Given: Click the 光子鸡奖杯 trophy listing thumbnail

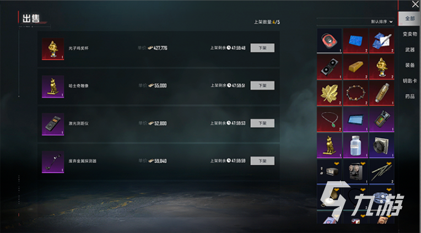Looking at the screenshot, I should point(53,49).
